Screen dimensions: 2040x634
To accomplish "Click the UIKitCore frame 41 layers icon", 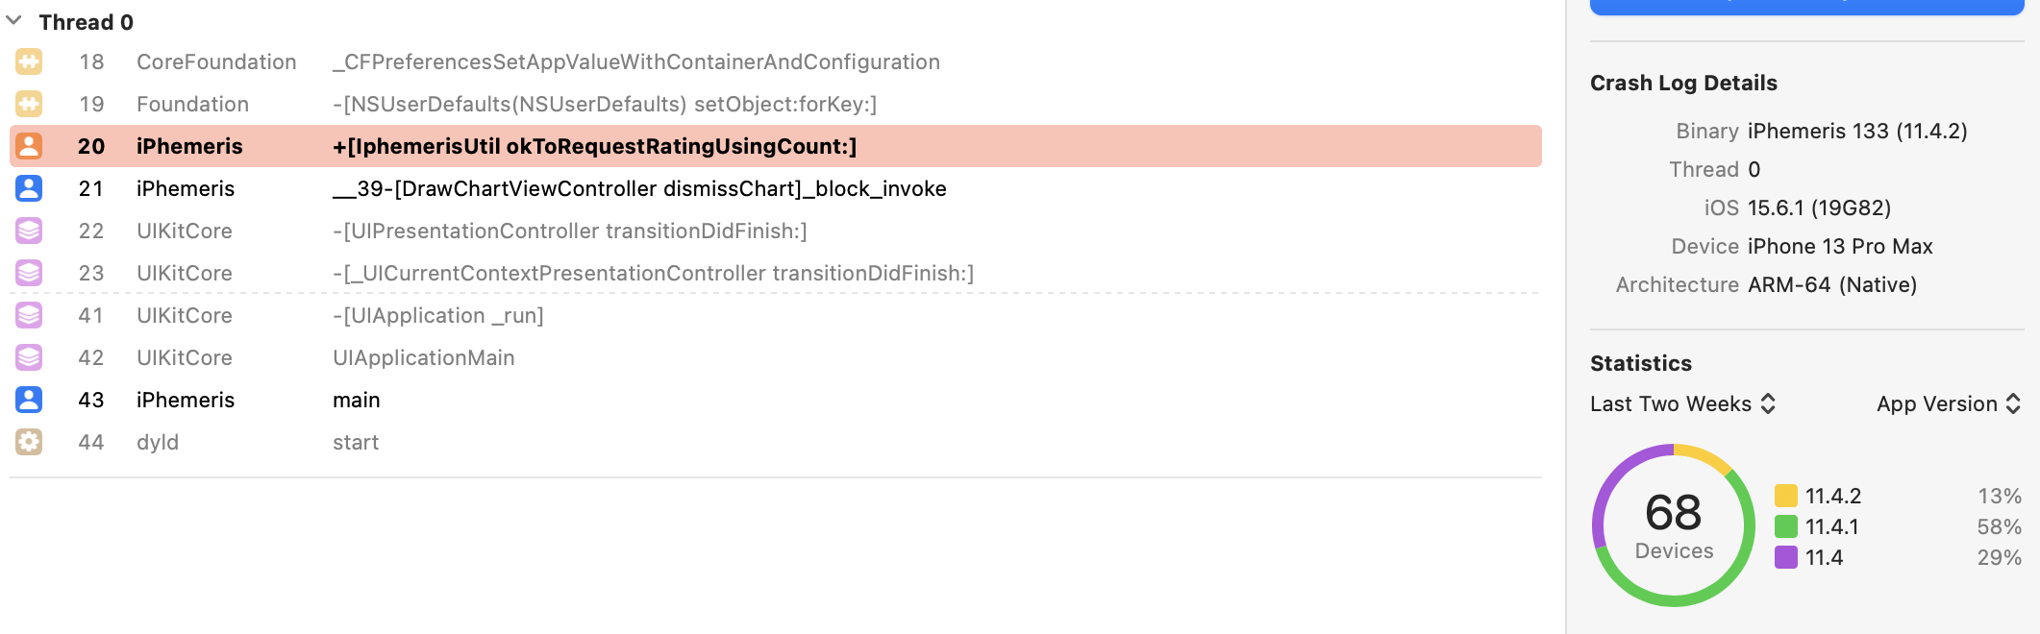I will coord(29,315).
